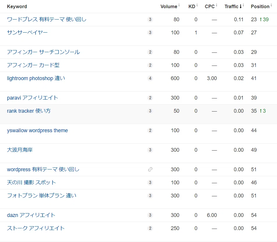277x242 pixels.
Task: Click the Keyword column header
Action: (x=17, y=6)
